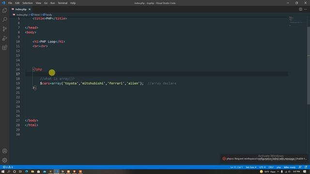
Task: Click the Ln 17, Col 1 status item
Action: click(x=236, y=167)
